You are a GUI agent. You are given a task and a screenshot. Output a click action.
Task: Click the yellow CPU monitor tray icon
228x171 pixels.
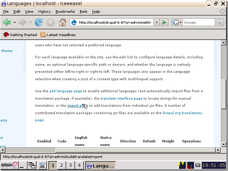182,165
